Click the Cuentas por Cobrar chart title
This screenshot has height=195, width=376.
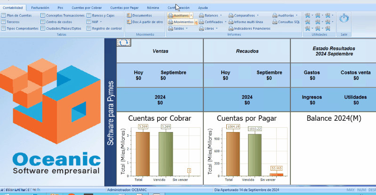point(160,118)
